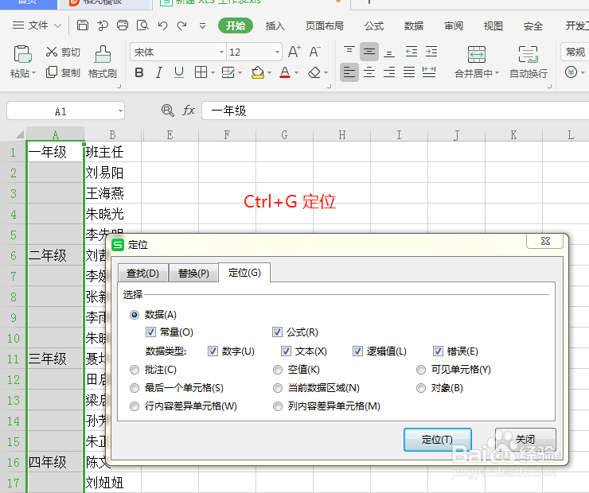The image size is (589, 493).
Task: Click the Paste icon
Action: [22, 54]
